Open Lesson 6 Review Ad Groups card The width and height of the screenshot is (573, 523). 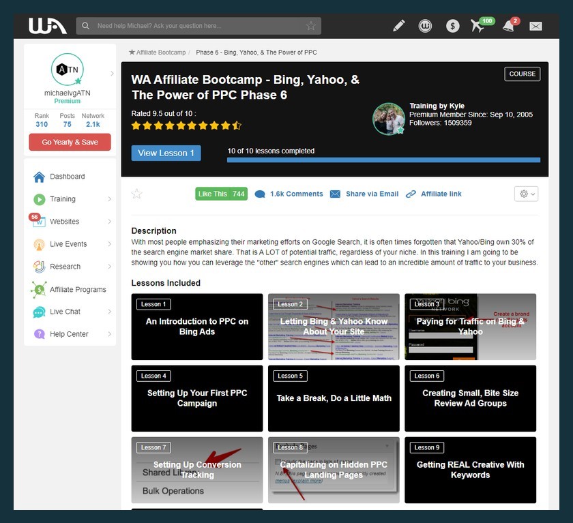[x=470, y=398]
